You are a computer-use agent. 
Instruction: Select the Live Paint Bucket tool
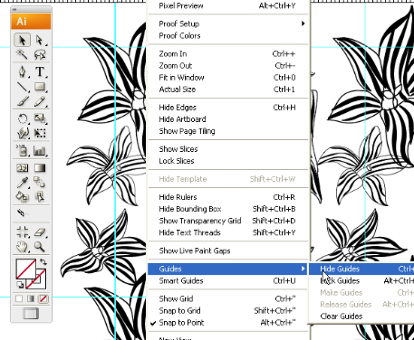(x=22, y=196)
